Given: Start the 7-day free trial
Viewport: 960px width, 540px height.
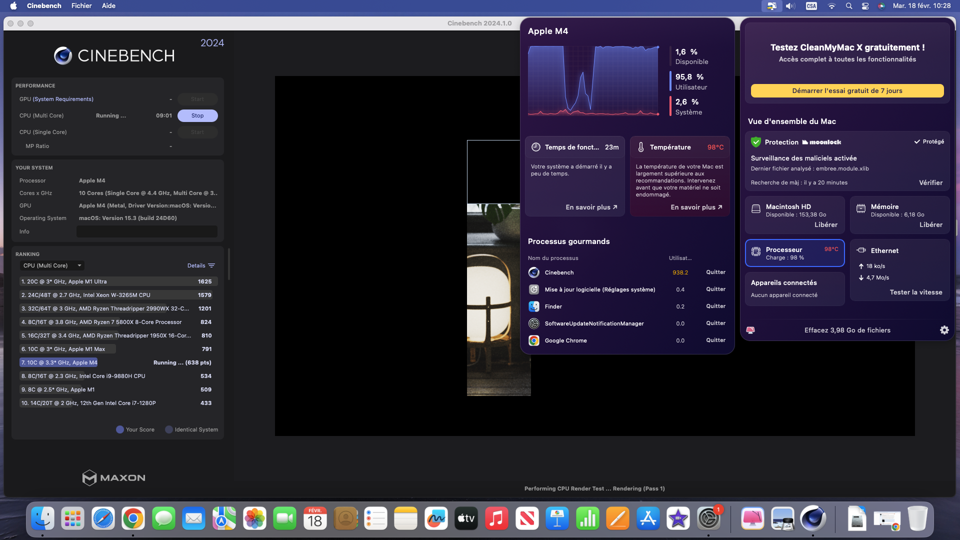Looking at the screenshot, I should coord(847,90).
